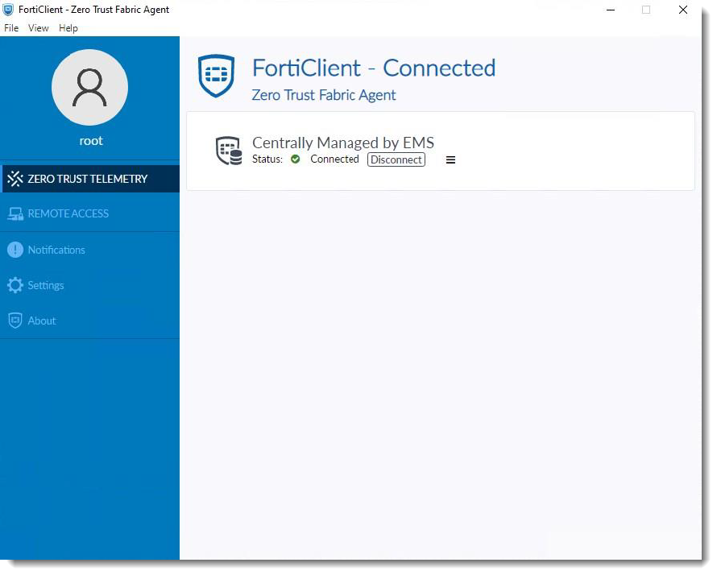
Task: Select the Zero Trust Telemetry sidebar icon
Action: 15,178
